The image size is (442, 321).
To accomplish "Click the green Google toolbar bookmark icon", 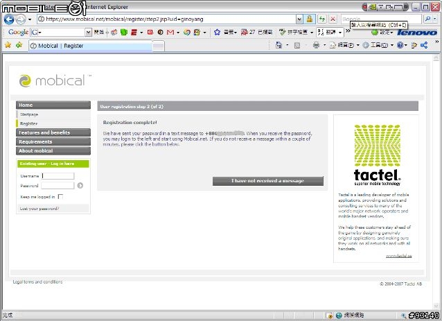I will point(124,32).
